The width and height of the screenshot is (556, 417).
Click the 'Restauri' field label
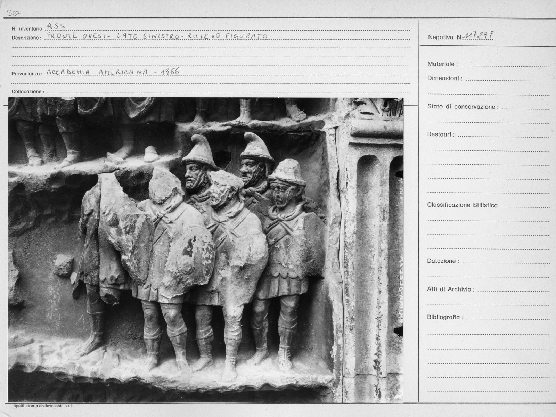coord(441,134)
